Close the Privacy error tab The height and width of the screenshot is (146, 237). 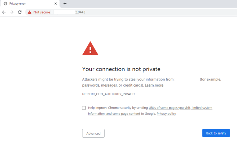tap(55, 4)
